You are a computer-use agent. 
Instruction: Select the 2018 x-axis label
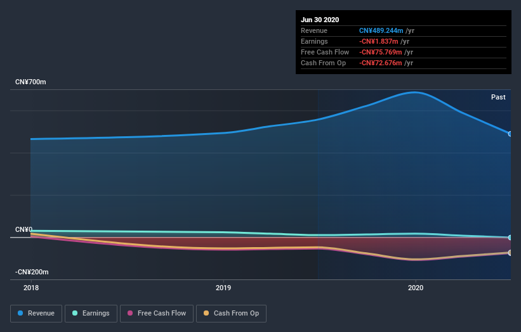[x=31, y=288]
